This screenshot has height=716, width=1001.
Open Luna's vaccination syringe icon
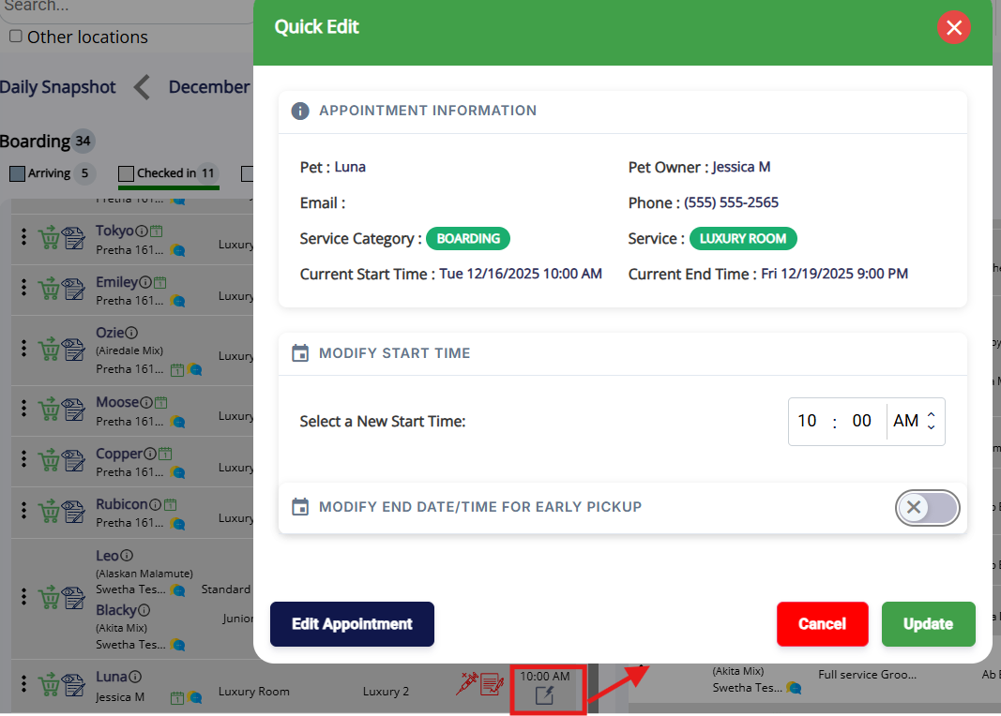point(466,684)
